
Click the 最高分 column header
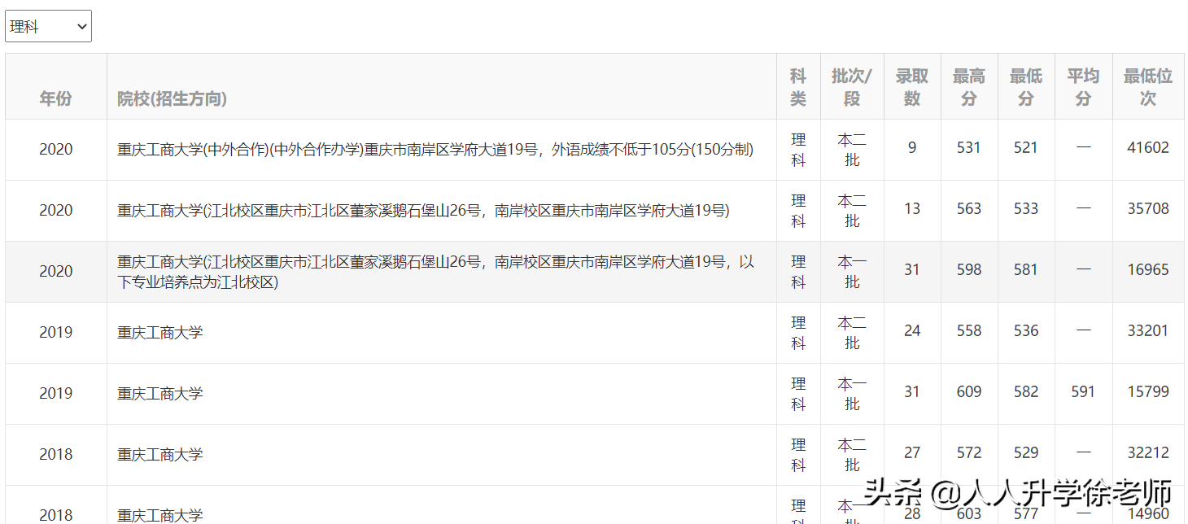[x=969, y=87]
